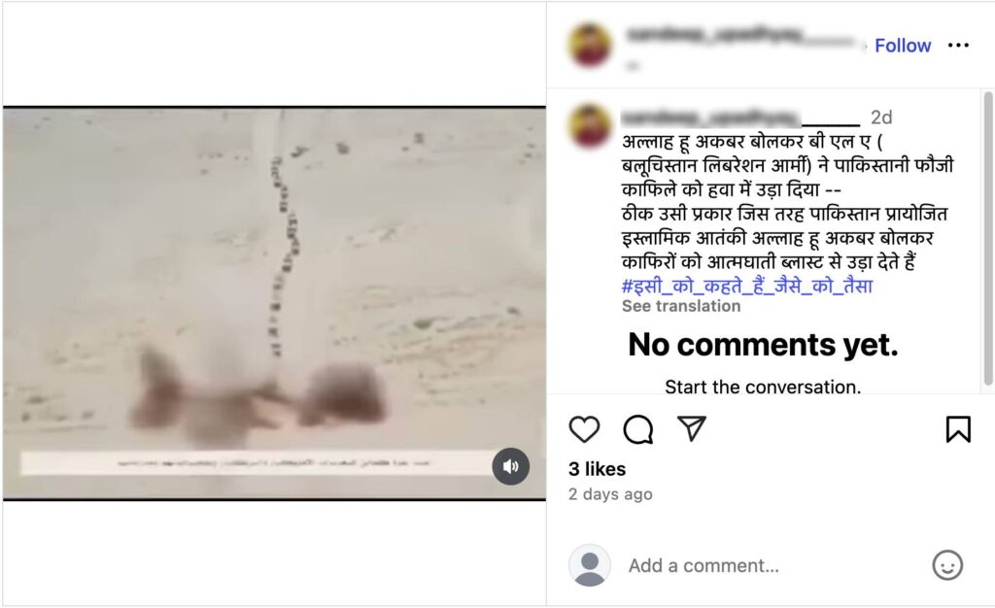Image resolution: width=995 pixels, height=608 pixels.
Task: Click the video to pause playback
Action: 274,303
